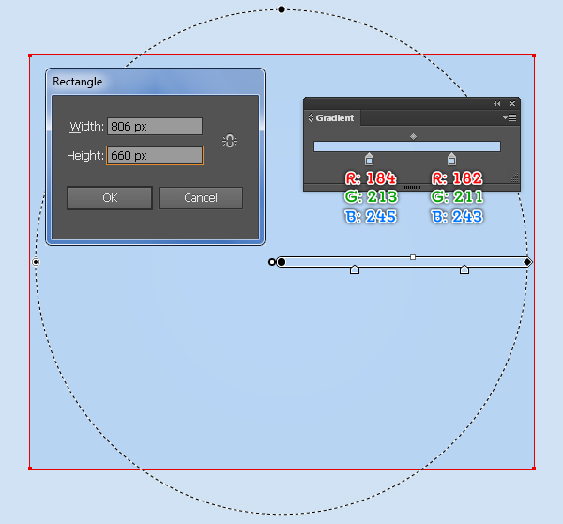
Task: Collapse the Gradient panel with double arrows
Action: (x=497, y=104)
